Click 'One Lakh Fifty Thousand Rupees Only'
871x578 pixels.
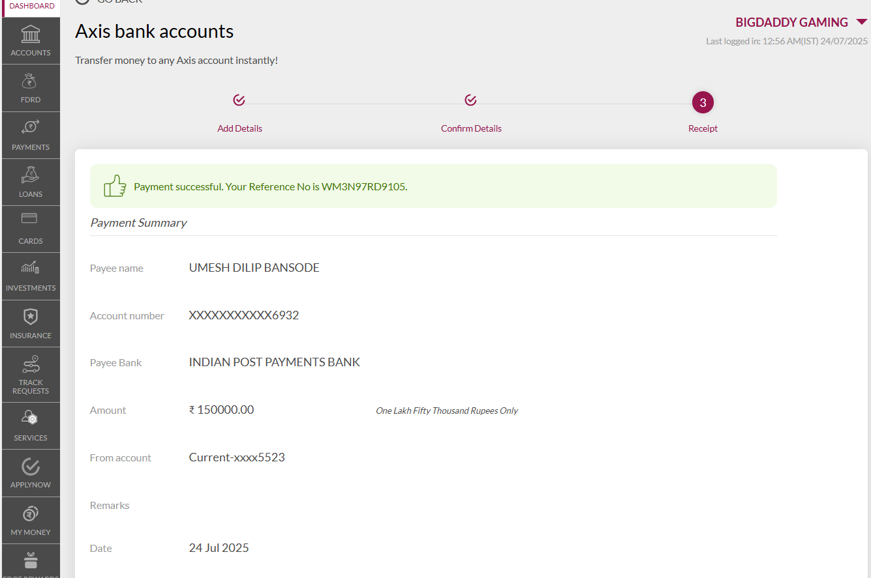point(447,411)
